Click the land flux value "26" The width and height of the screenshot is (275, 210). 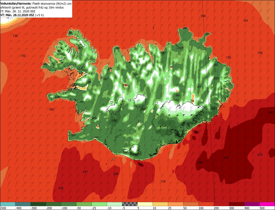[139, 122]
